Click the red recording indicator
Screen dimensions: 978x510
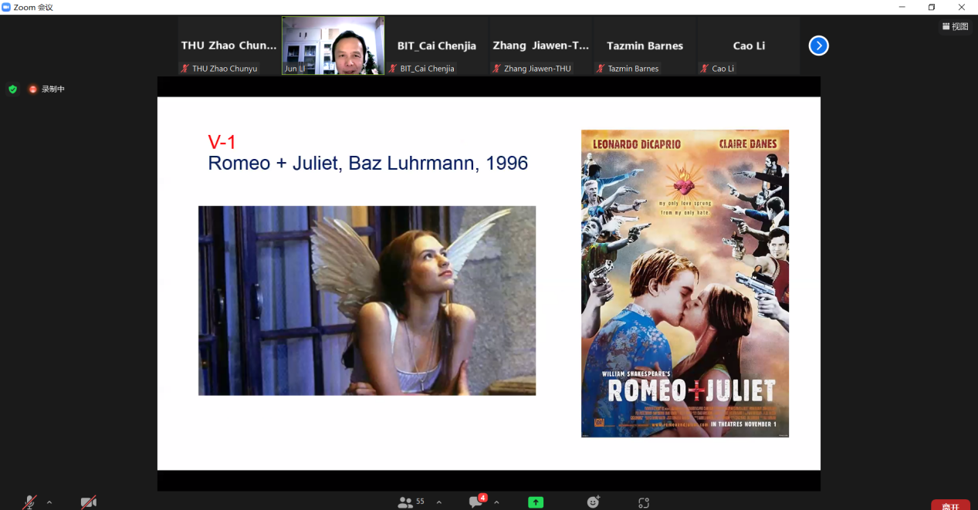(46, 89)
